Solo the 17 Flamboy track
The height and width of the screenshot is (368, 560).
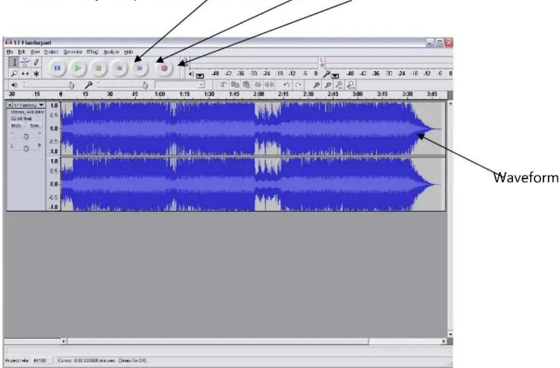[34, 126]
